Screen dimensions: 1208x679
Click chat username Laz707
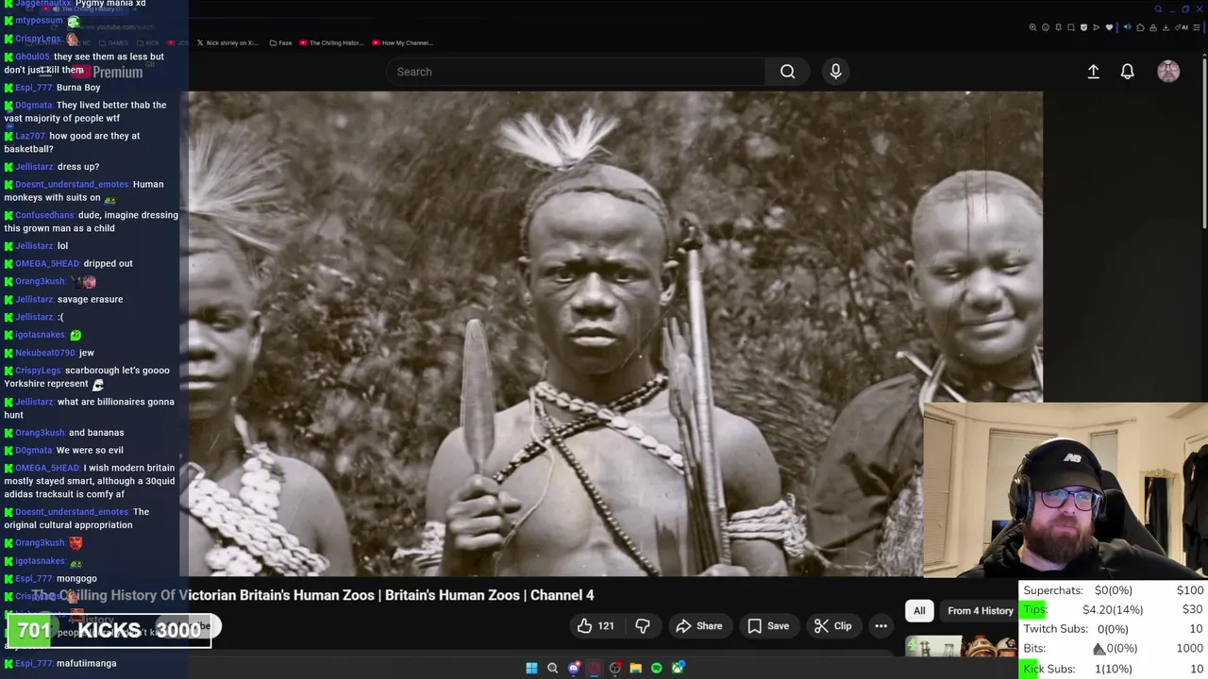point(30,136)
